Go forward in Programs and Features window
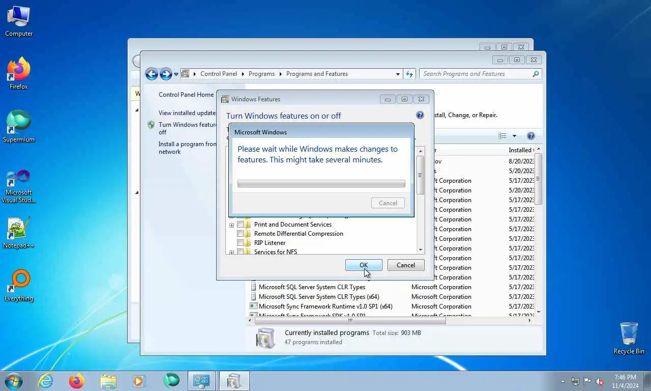The width and height of the screenshot is (651, 391). pyautogui.click(x=166, y=74)
